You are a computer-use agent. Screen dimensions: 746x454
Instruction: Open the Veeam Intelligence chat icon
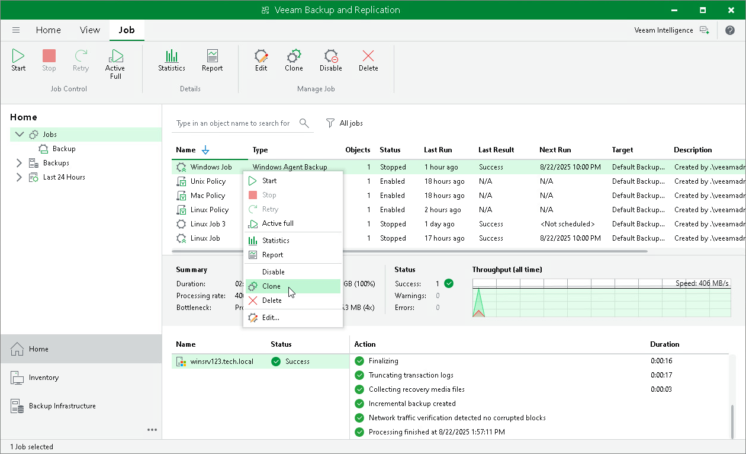[x=704, y=30]
